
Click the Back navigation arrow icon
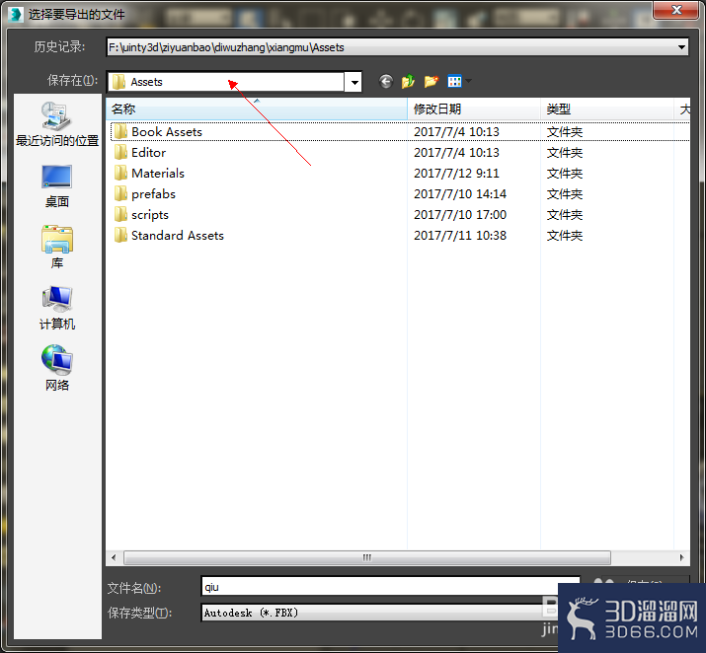coord(385,82)
